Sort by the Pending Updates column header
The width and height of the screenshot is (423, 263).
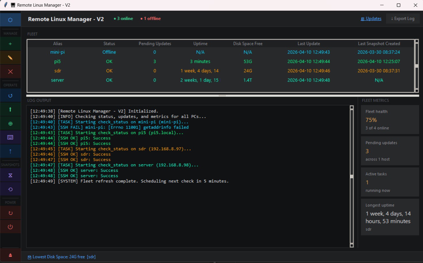click(155, 44)
